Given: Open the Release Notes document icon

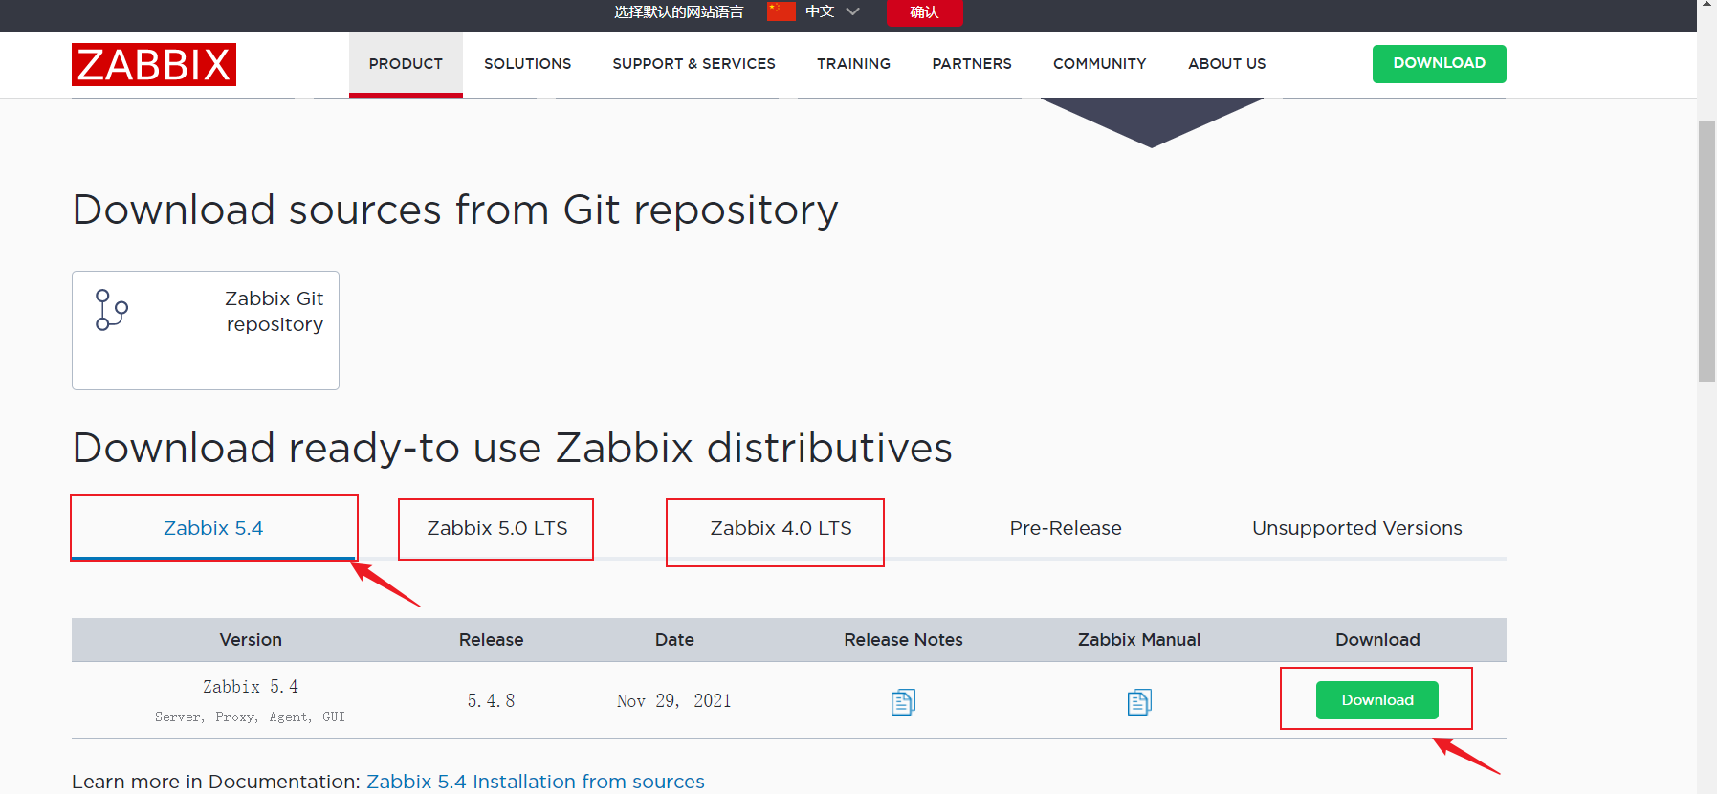Looking at the screenshot, I should click(903, 702).
